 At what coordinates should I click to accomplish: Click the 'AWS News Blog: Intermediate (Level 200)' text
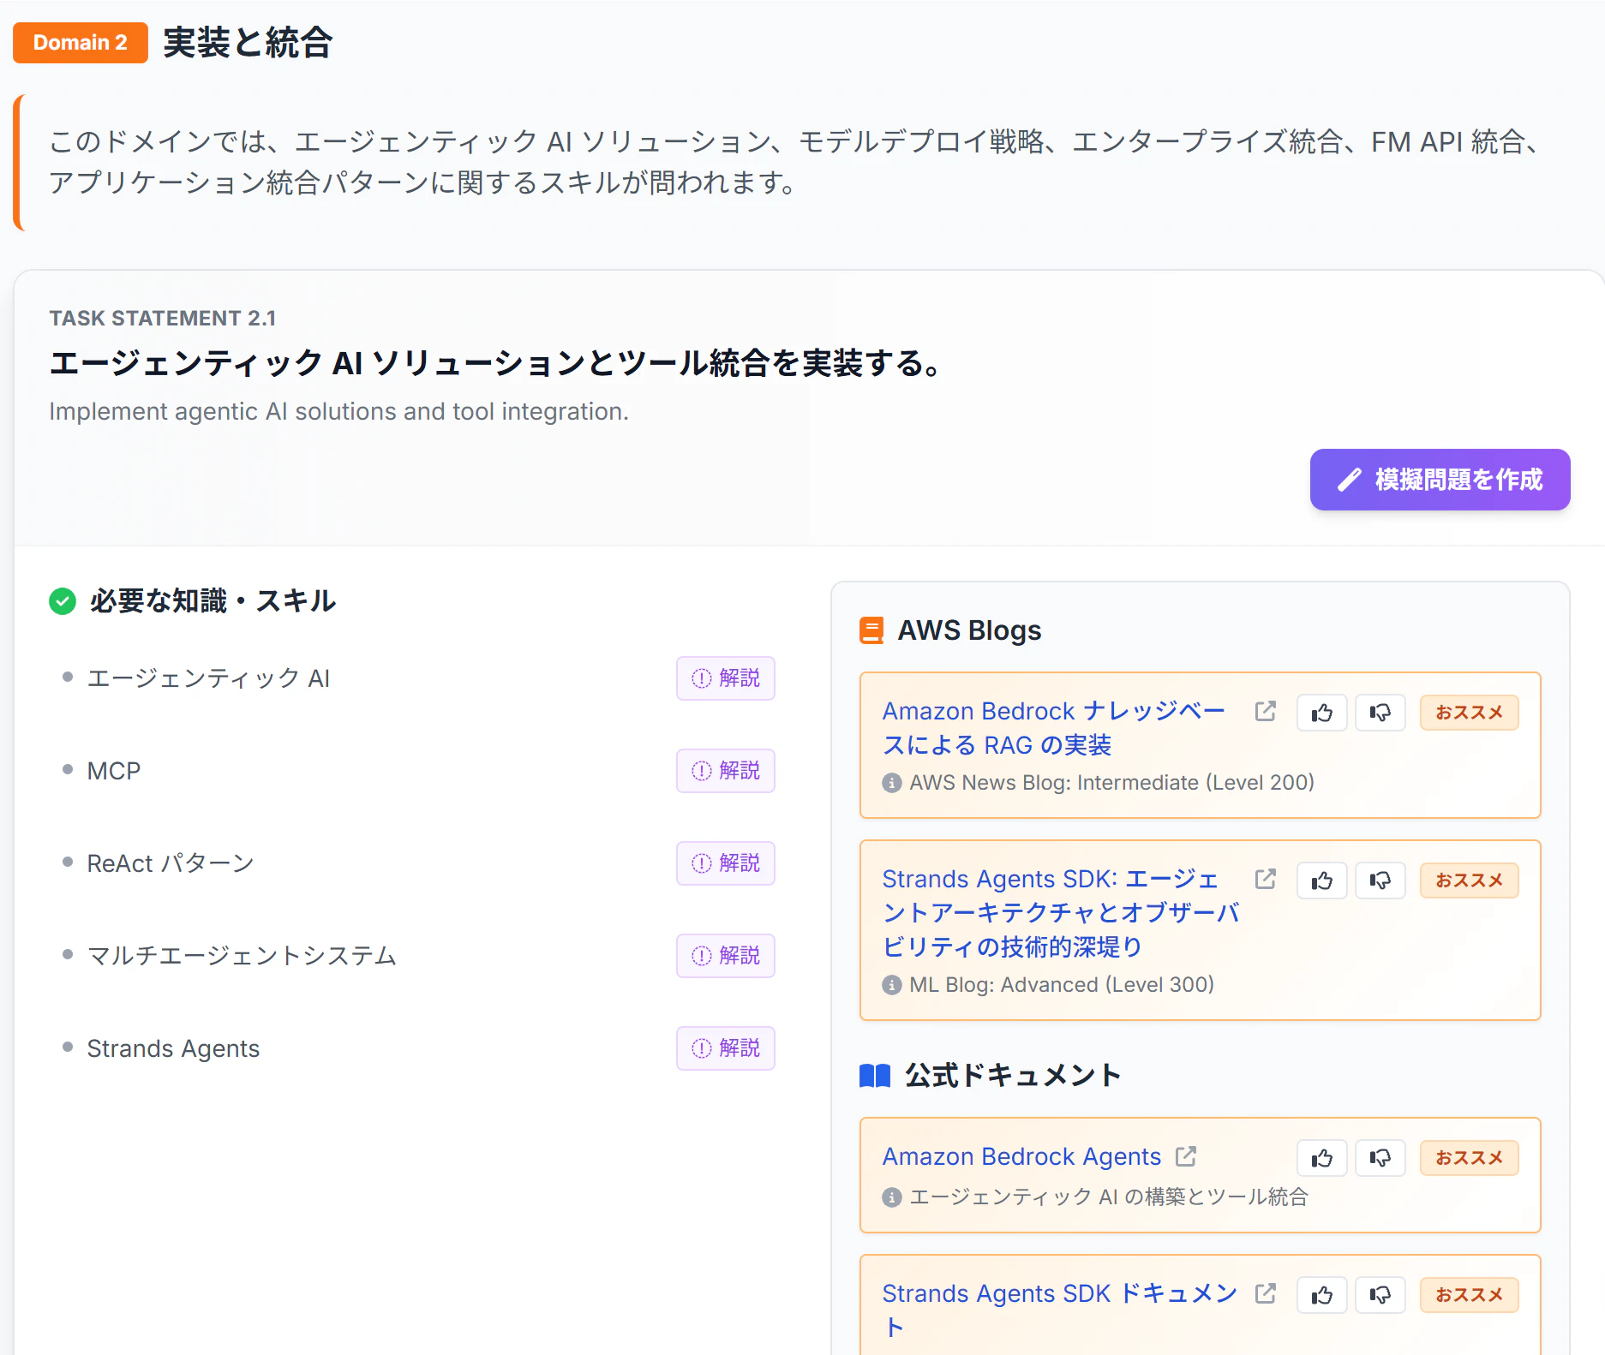coord(1111,783)
